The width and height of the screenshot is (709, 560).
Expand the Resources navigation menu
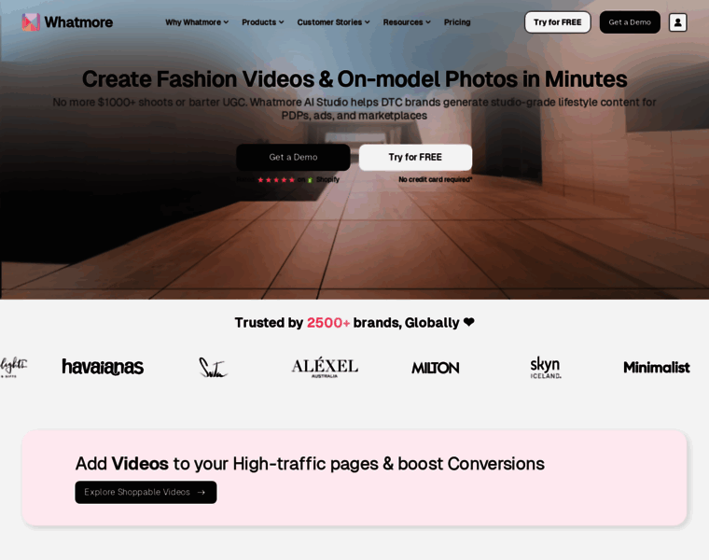(x=406, y=22)
